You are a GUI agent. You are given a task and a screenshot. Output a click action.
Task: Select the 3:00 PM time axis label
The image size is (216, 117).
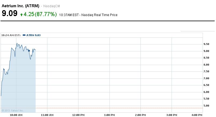pyautogui.click(x=172, y=115)
